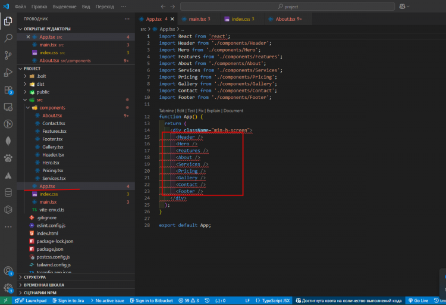
Task: Collapse the src folder
Action: click(x=25, y=99)
